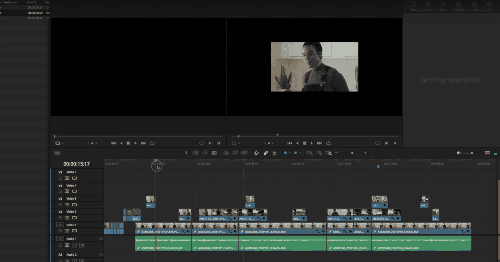Image resolution: width=500 pixels, height=262 pixels.
Task: Open Timeline View Options icon
Action: (x=57, y=153)
